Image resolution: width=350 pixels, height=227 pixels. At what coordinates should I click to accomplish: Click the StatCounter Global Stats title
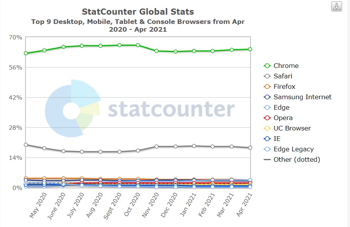tap(138, 12)
